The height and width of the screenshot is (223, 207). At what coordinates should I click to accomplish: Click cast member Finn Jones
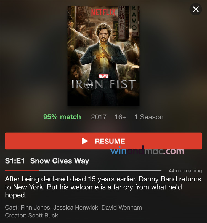coord(35,208)
